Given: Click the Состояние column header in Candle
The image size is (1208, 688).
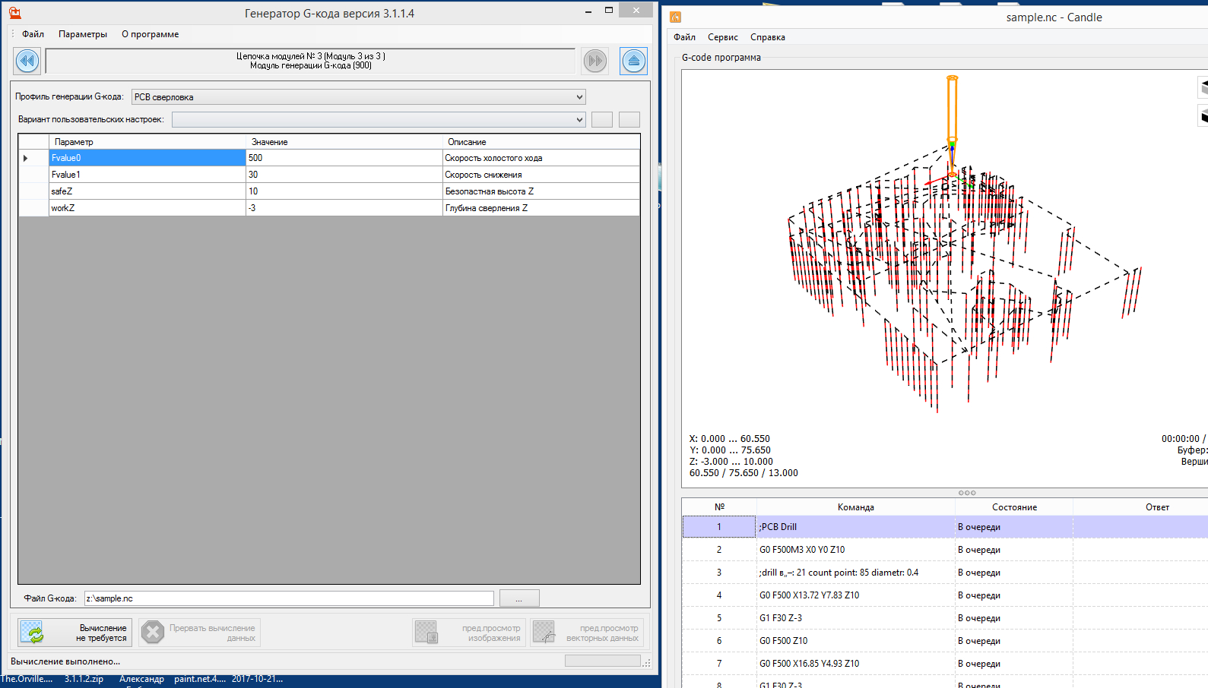Looking at the screenshot, I should click(1014, 507).
